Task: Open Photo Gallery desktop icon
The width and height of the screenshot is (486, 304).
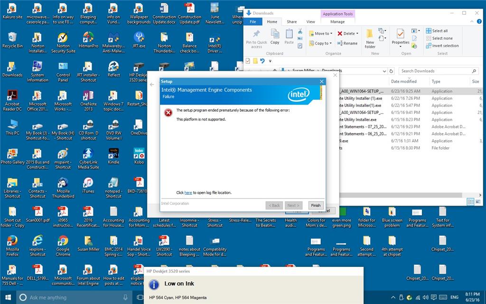Action: [x=12, y=156]
